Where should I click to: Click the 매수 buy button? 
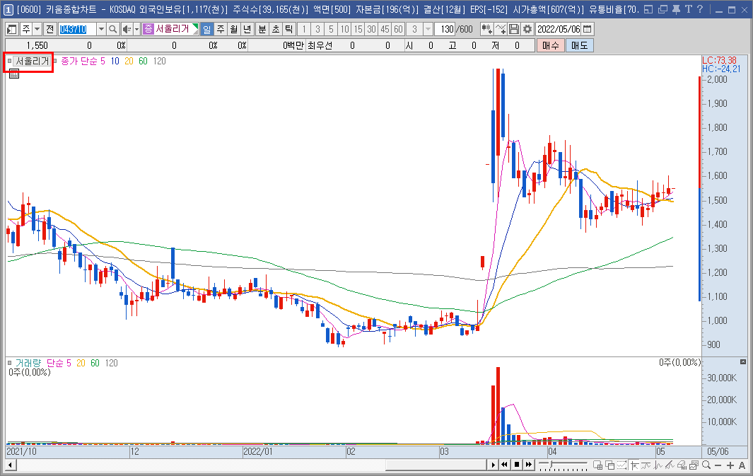pyautogui.click(x=550, y=46)
